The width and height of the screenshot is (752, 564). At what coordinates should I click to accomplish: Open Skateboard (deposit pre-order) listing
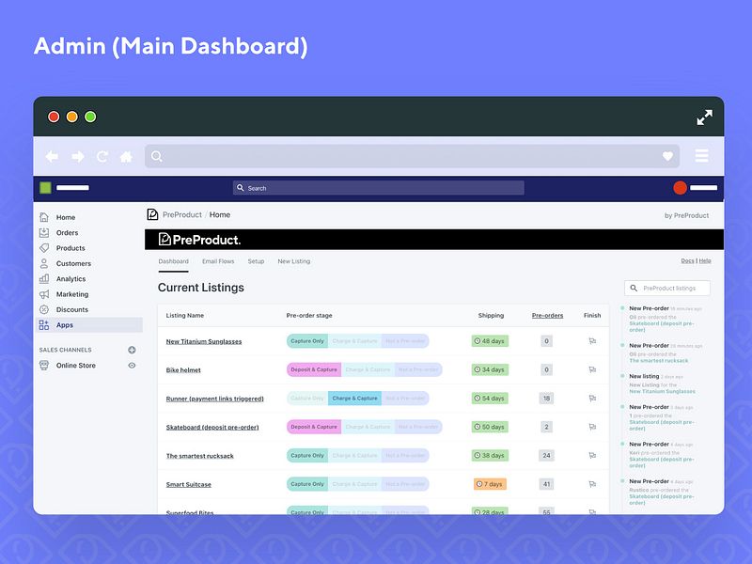point(212,427)
